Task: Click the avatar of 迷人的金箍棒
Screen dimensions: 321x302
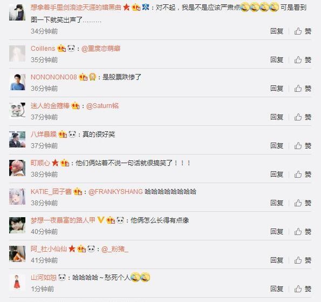Action: tap(17, 111)
